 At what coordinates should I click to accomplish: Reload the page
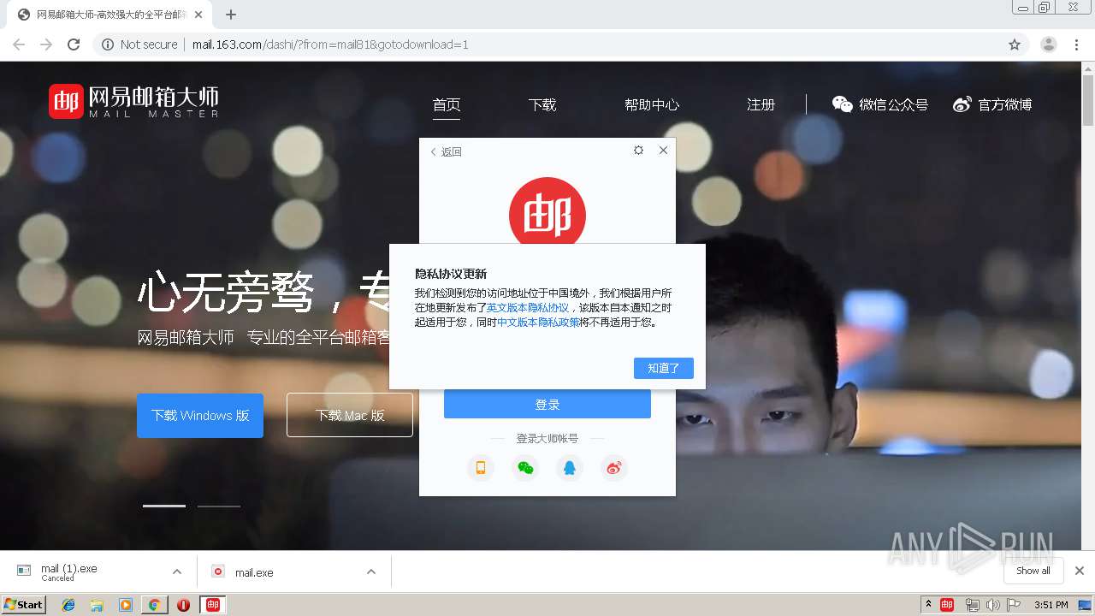[x=74, y=44]
